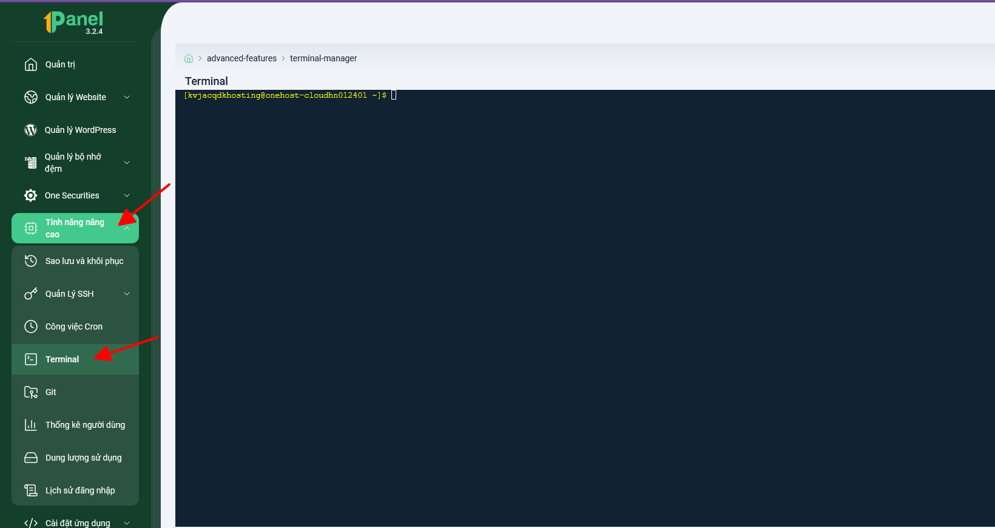995x528 pixels.
Task: Expand the Cài đặt ứng dụng chevron
Action: coord(127,523)
